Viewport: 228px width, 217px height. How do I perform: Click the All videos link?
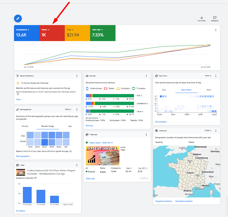pyautogui.click(x=21, y=211)
